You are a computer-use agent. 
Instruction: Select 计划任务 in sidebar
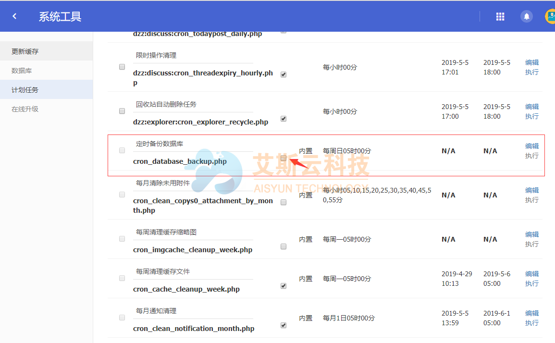pyautogui.click(x=25, y=90)
